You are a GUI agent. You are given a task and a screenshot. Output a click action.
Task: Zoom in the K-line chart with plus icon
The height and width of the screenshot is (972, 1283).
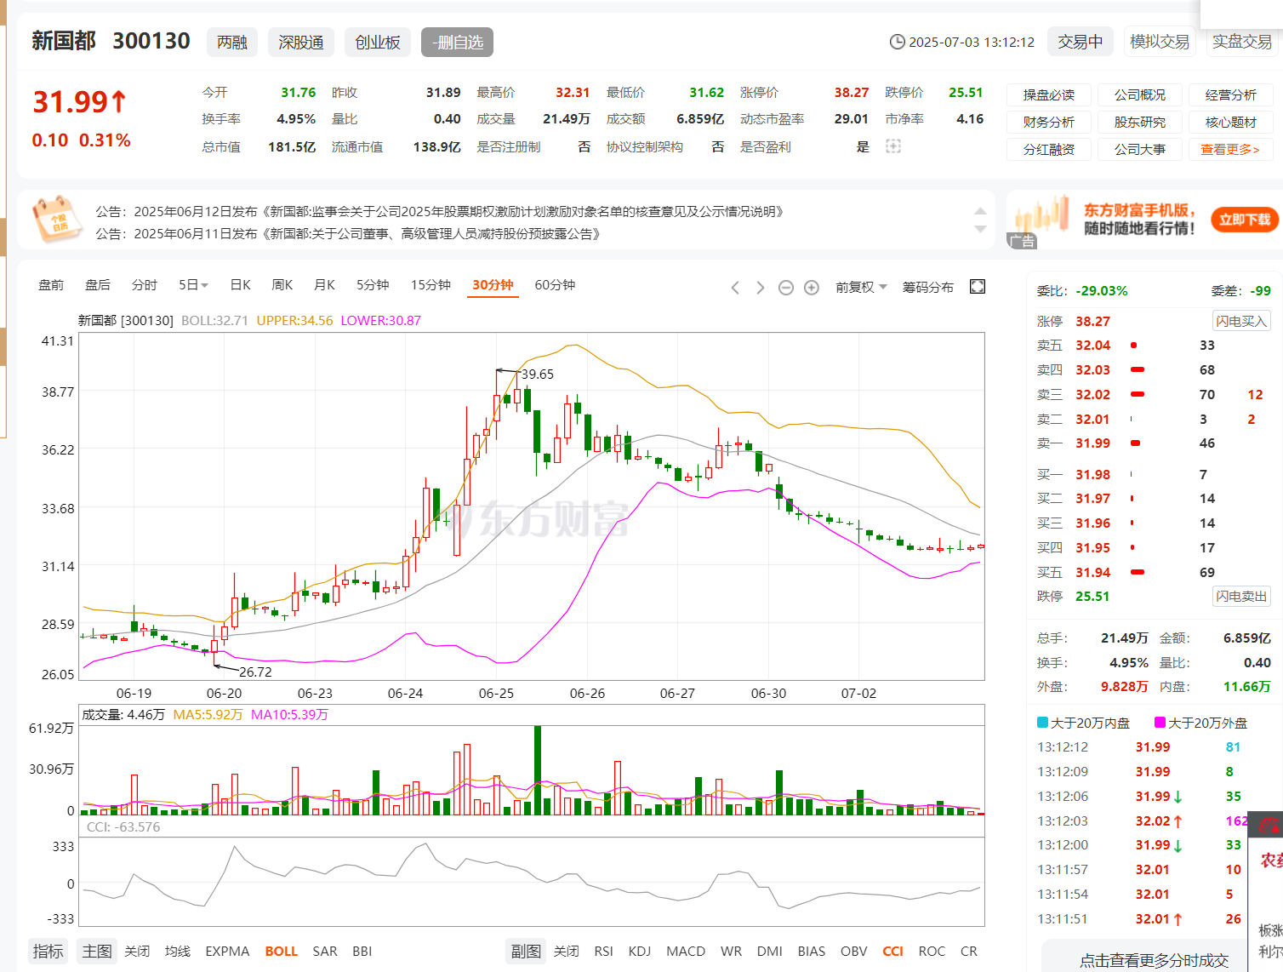pos(812,288)
